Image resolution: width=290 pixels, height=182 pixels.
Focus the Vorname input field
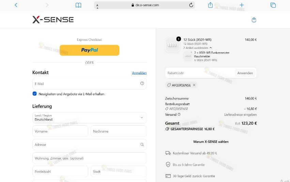pos(60,131)
